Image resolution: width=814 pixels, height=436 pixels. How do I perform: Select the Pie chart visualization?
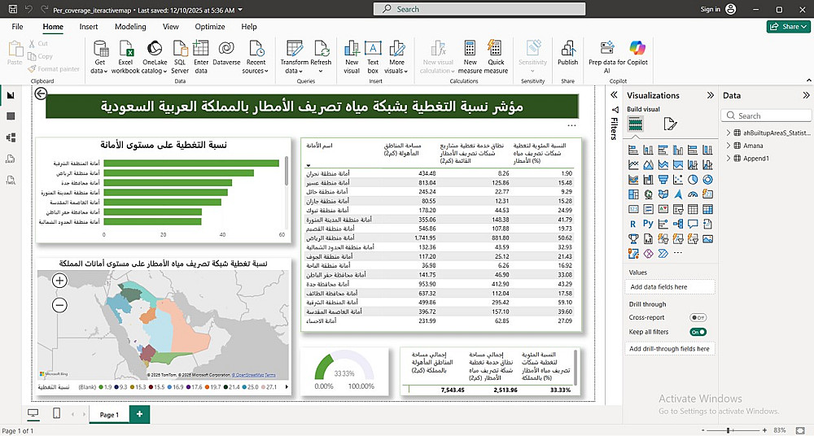(693, 180)
